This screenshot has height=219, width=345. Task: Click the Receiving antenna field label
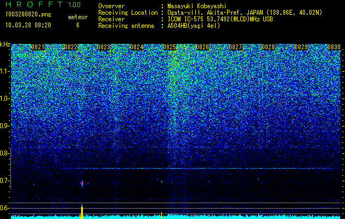(126, 26)
